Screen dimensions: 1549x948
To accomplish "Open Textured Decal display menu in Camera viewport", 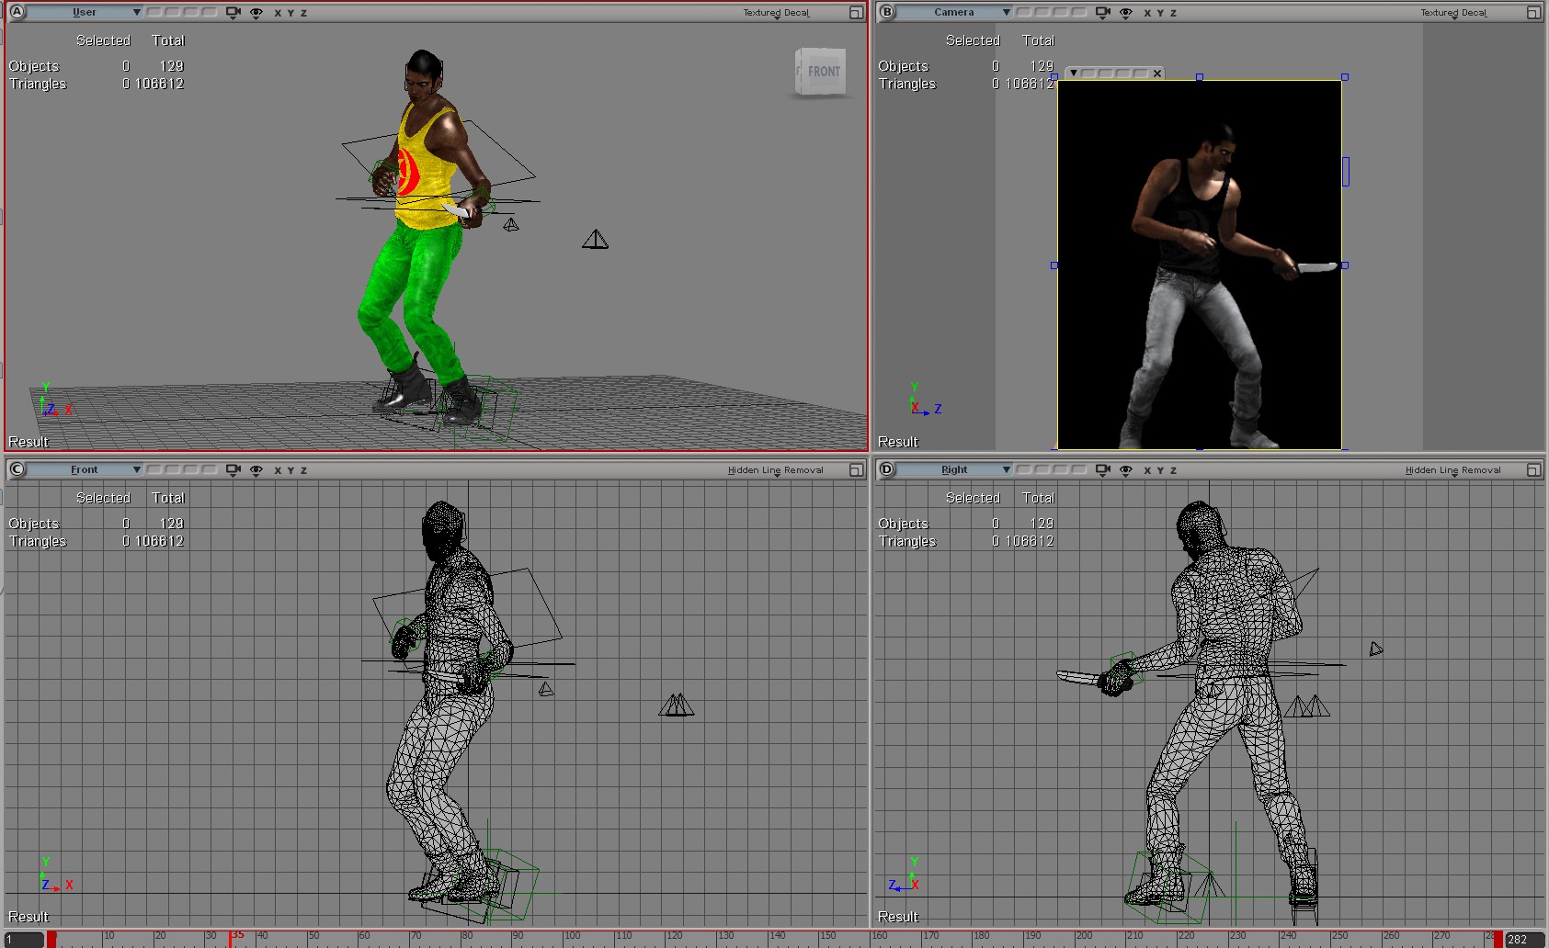I will click(1453, 13).
